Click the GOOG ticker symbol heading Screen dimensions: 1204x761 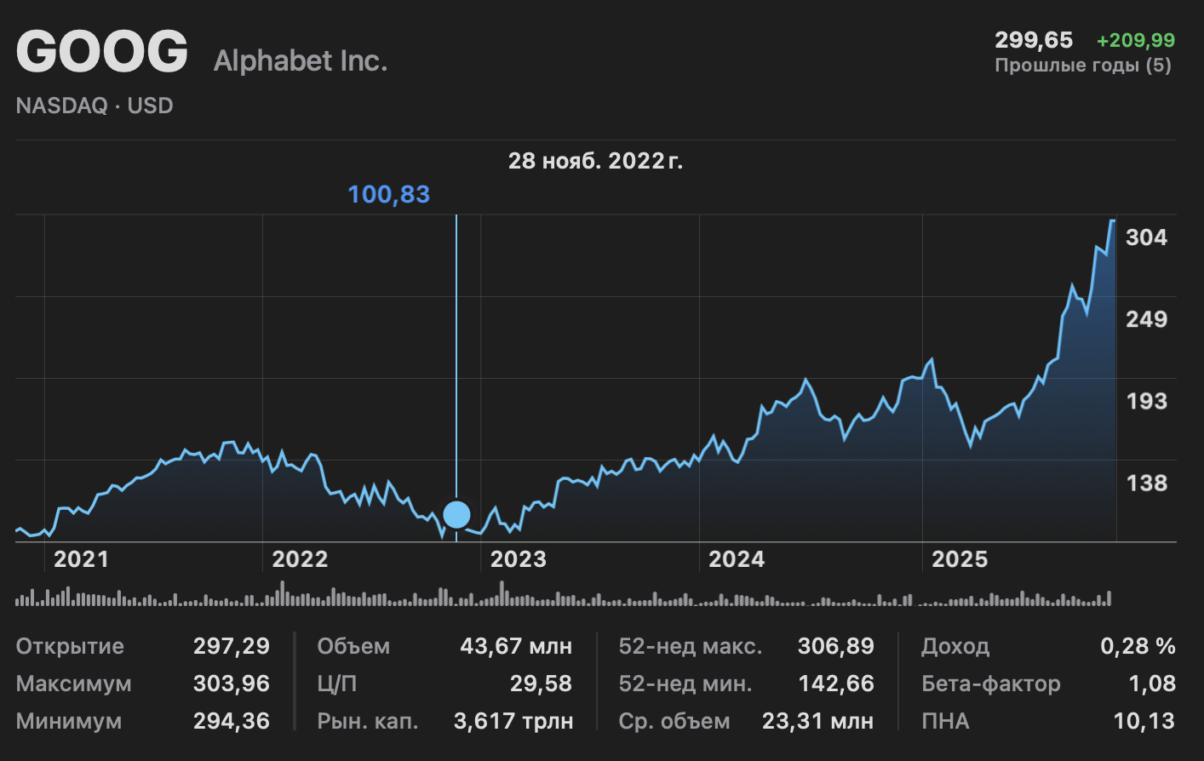(102, 52)
